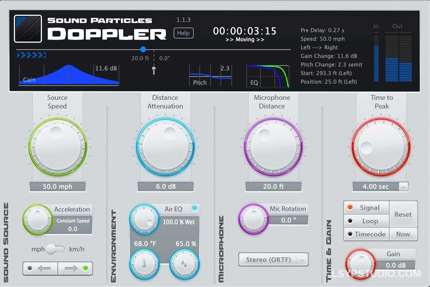The height and width of the screenshot is (287, 430).
Task: Select the Microphone Distance knob
Action: (272, 147)
